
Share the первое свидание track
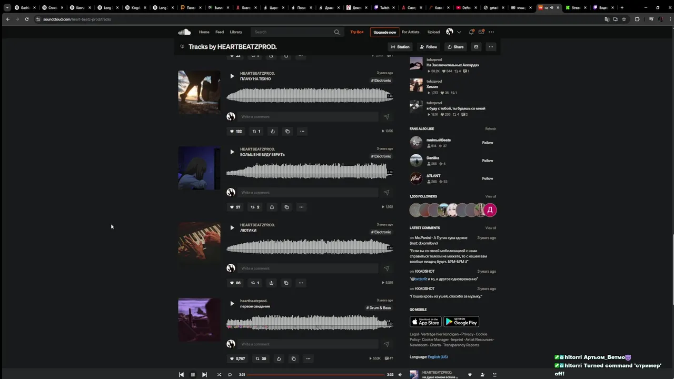(279, 358)
